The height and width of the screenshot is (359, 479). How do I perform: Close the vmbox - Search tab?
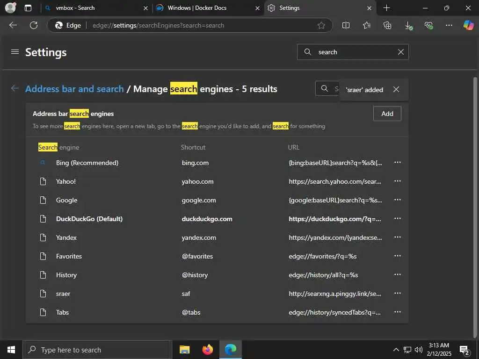pos(146,8)
